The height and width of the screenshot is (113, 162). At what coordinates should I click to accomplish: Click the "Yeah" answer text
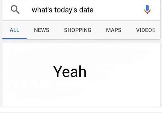[x=70, y=72]
